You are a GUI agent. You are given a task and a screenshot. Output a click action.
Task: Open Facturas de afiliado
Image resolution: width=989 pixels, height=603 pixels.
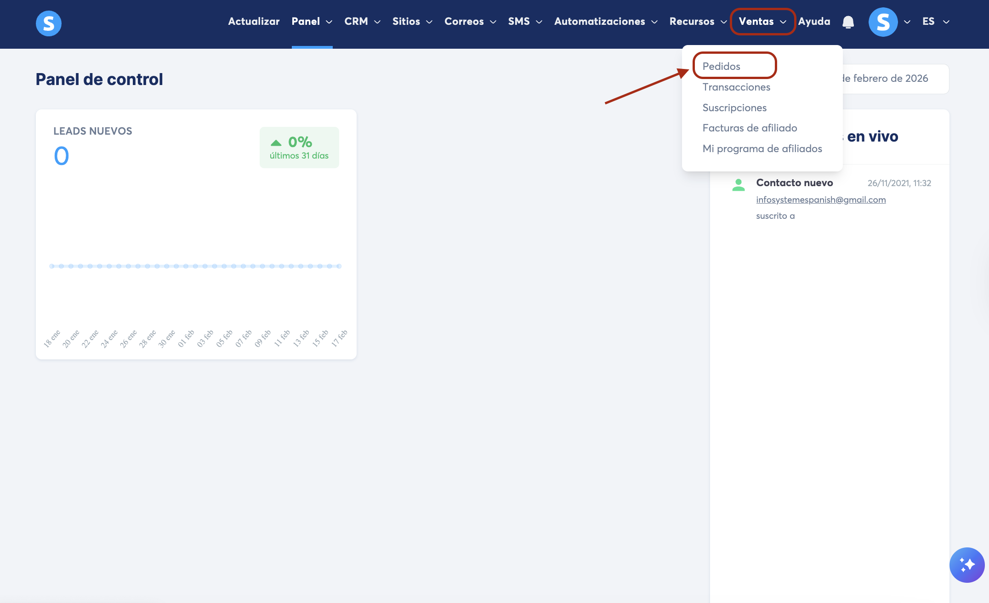(750, 128)
